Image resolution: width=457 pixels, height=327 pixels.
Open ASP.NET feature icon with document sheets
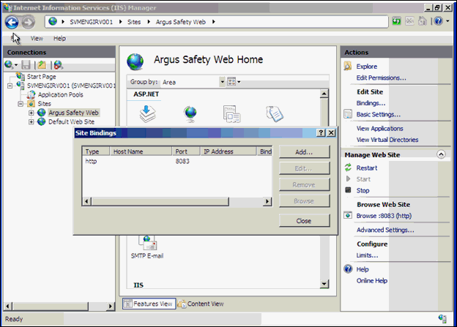pyautogui.click(x=274, y=114)
